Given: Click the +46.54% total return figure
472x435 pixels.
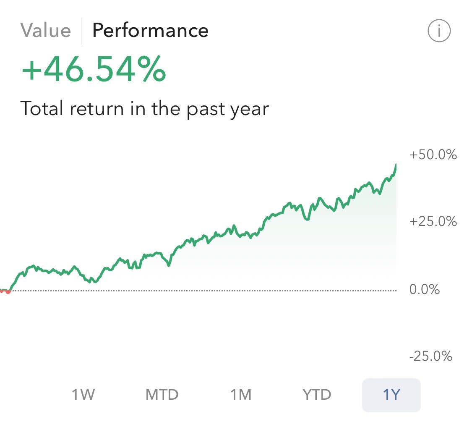Looking at the screenshot, I should [x=94, y=70].
